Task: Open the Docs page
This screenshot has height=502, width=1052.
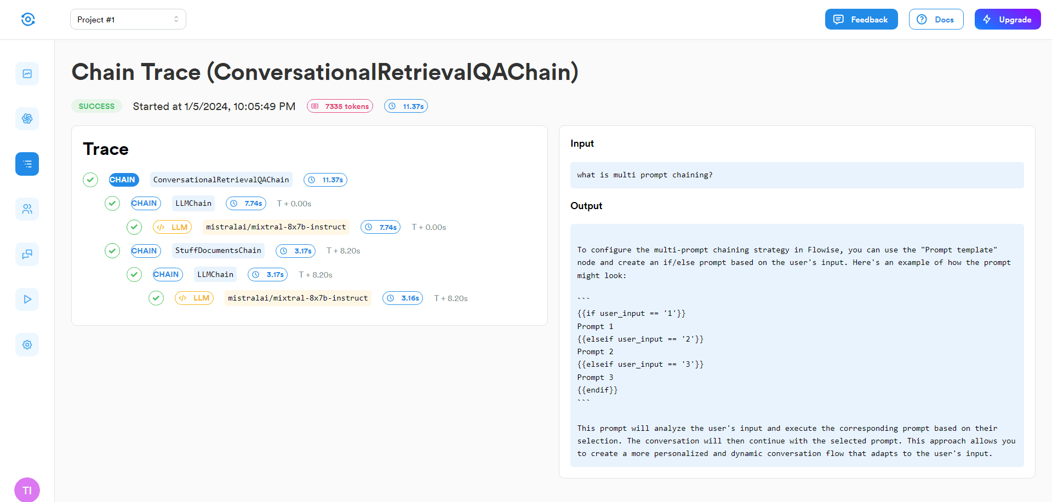Action: [936, 19]
